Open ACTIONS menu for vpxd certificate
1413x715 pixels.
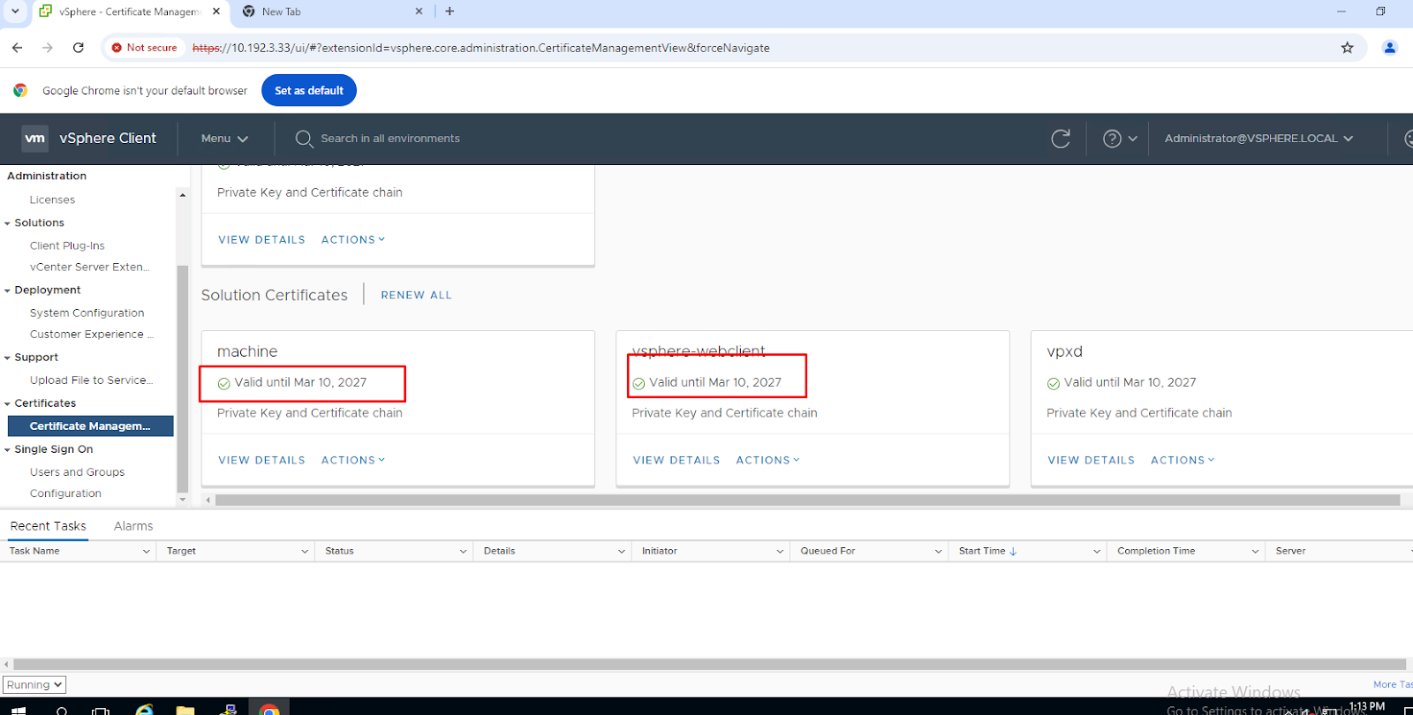(1183, 460)
